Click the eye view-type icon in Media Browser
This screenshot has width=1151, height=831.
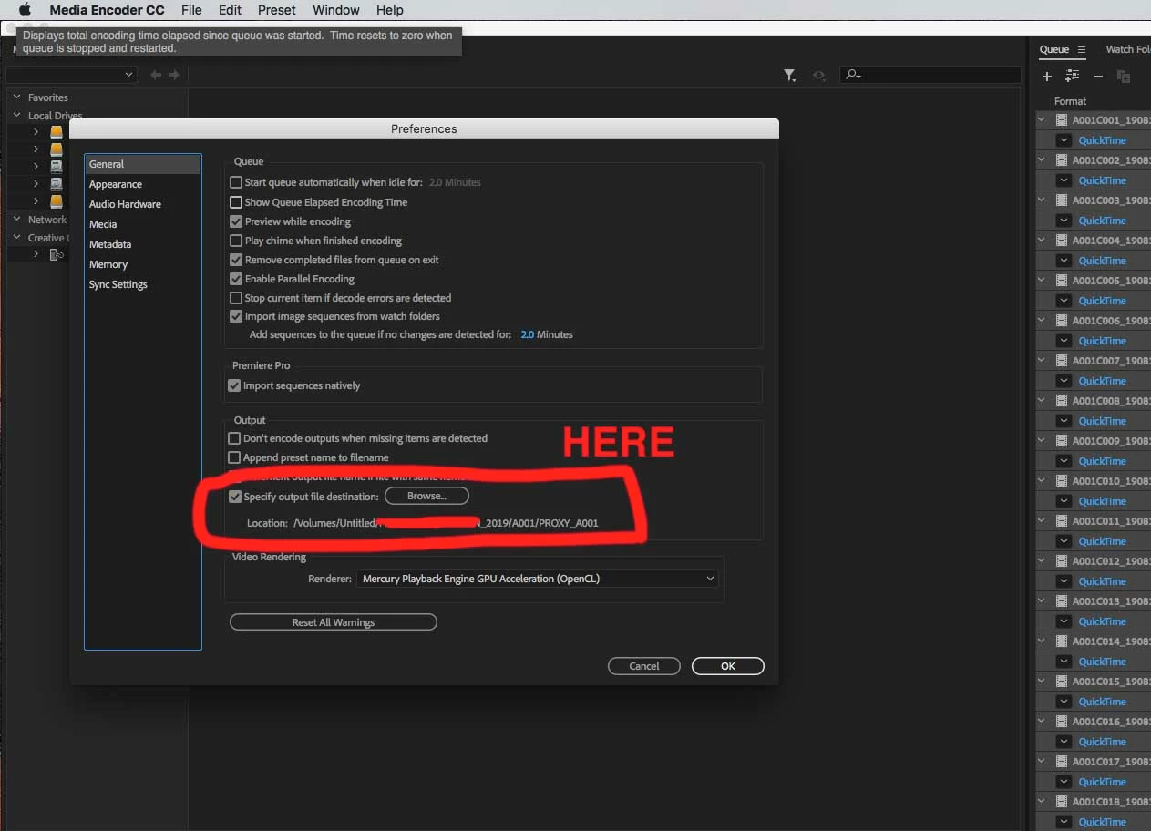[819, 76]
